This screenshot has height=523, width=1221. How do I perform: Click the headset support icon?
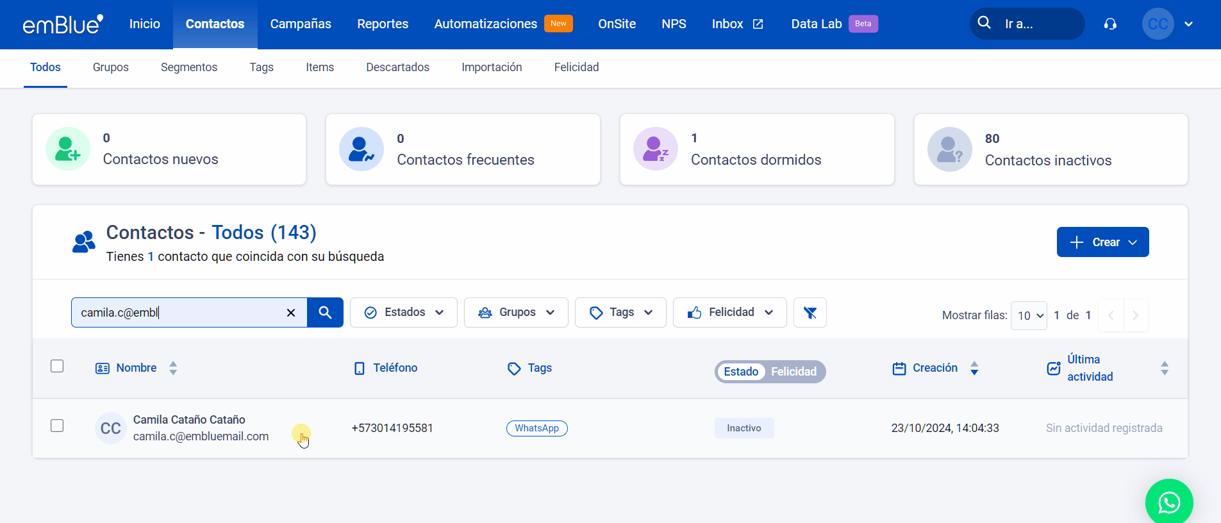1110,24
